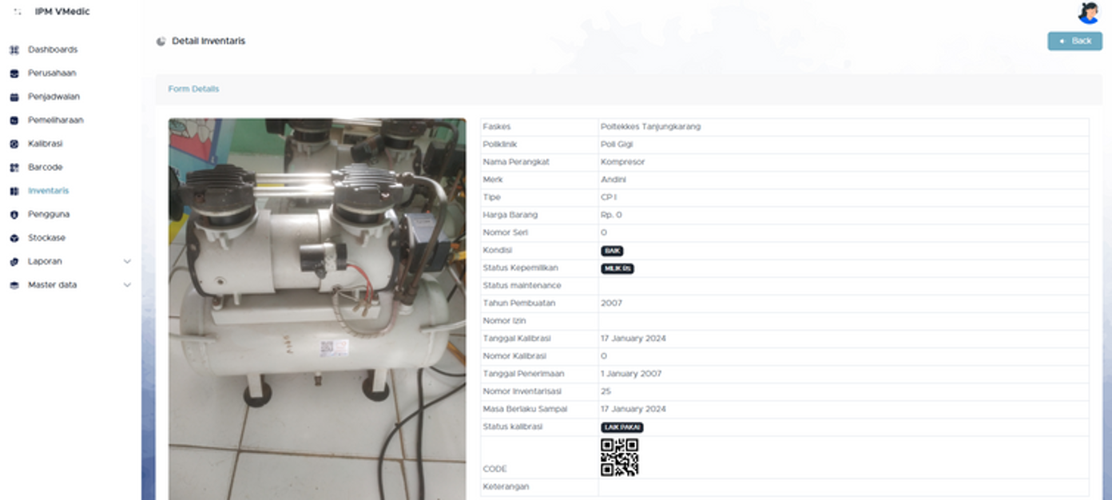This screenshot has height=500, width=1112.
Task: Click the Stockase sidebar icon
Action: [14, 238]
